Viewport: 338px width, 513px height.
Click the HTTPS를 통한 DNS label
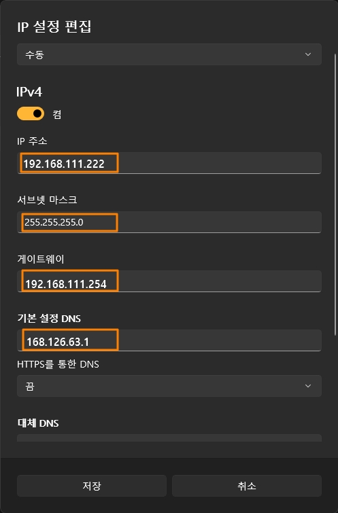coord(58,364)
